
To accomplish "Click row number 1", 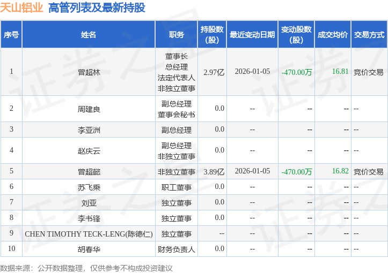I will (x=11, y=71).
